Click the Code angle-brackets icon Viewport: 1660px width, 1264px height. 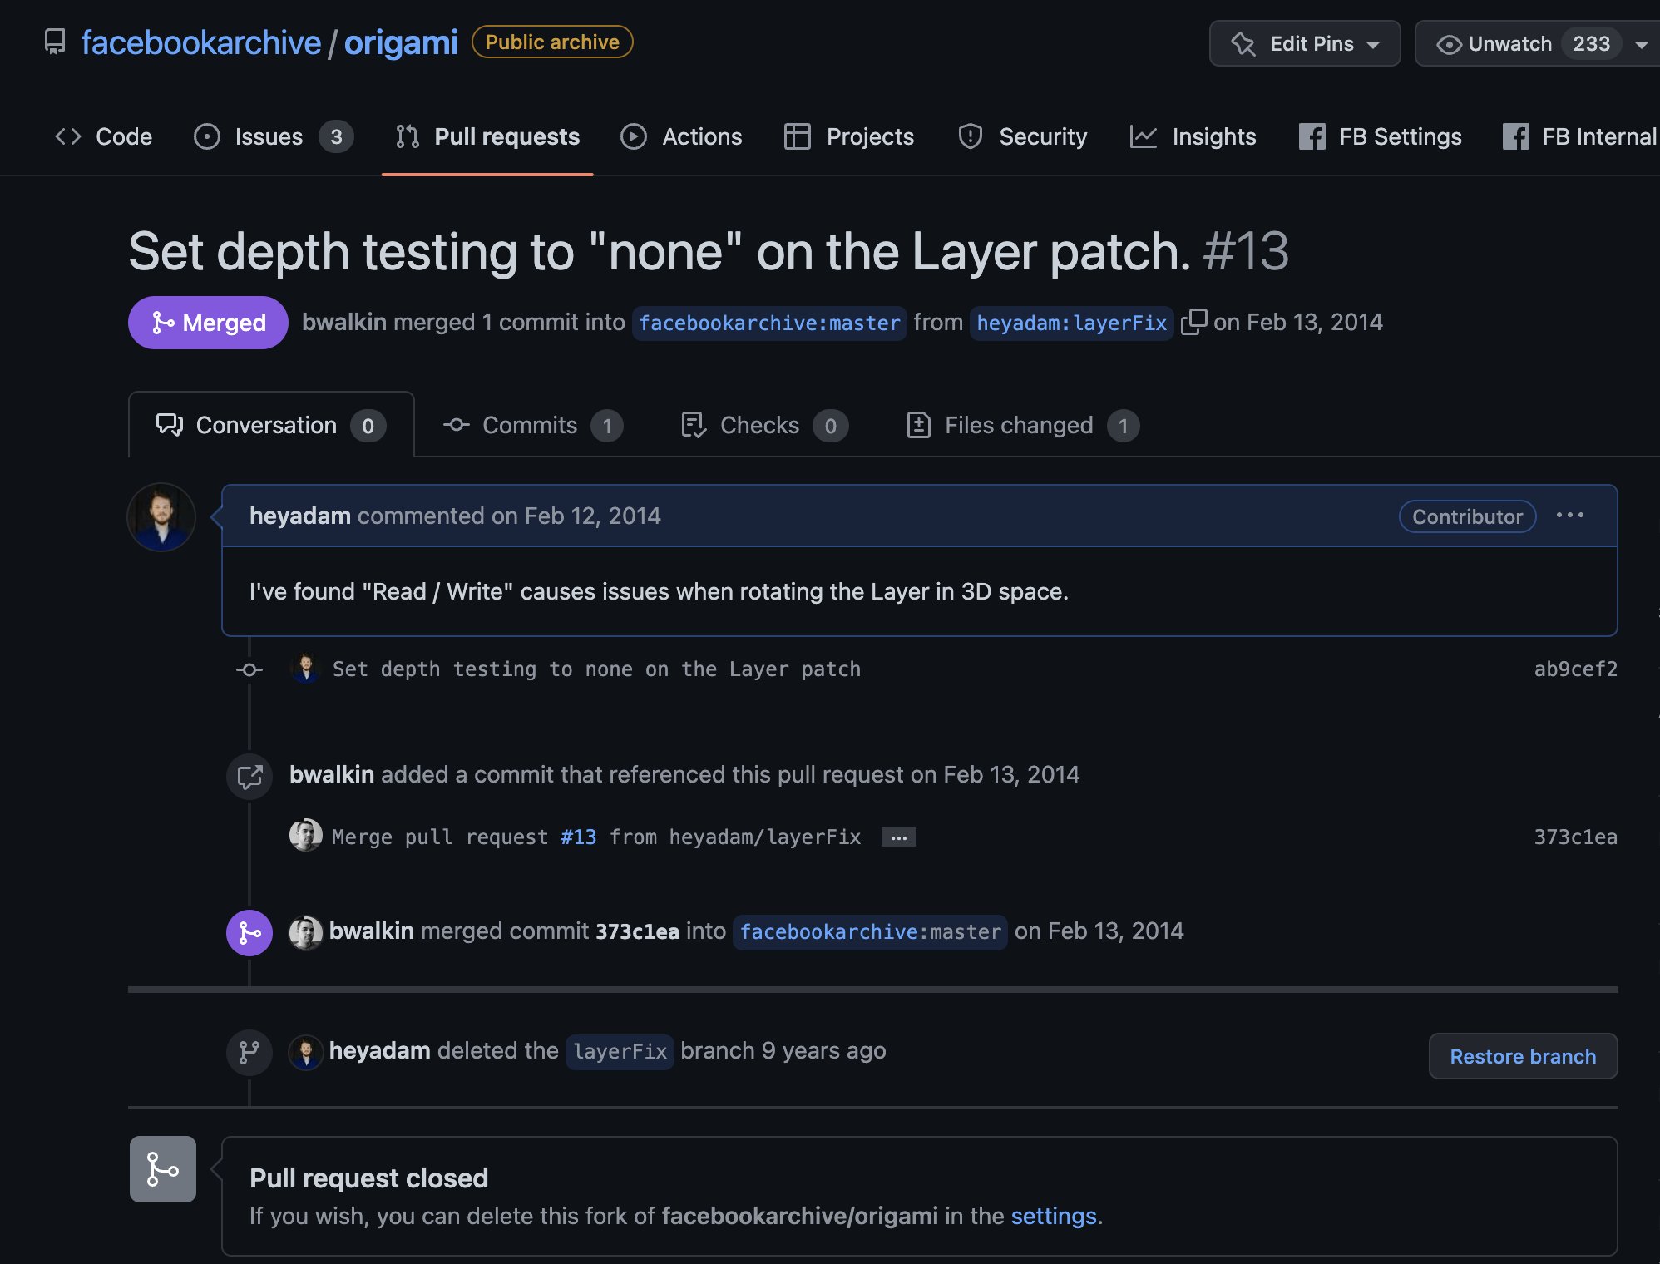[67, 136]
